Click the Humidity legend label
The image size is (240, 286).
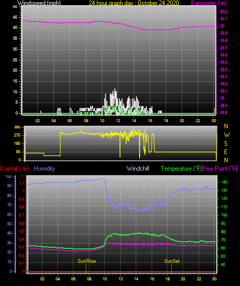[x=44, y=169]
